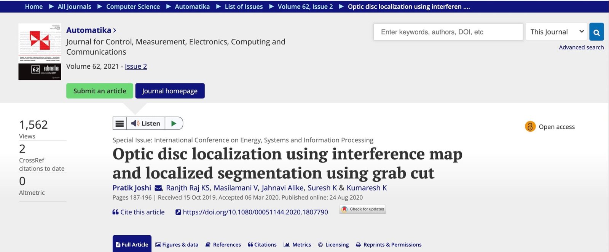Viewport: 609px width, 252px height.
Task: Click the Listen speaker icon
Action: (x=135, y=123)
